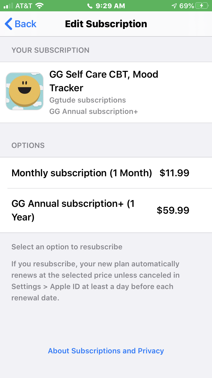212x378 pixels.
Task: Select the GG Annual subscription+ (1 Year) option
Action: pyautogui.click(x=73, y=210)
